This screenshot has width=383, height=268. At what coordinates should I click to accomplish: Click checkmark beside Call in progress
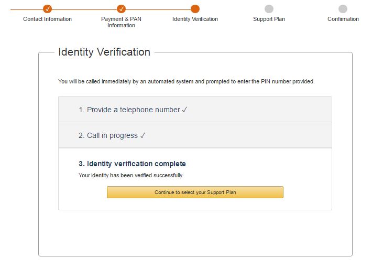coord(143,135)
